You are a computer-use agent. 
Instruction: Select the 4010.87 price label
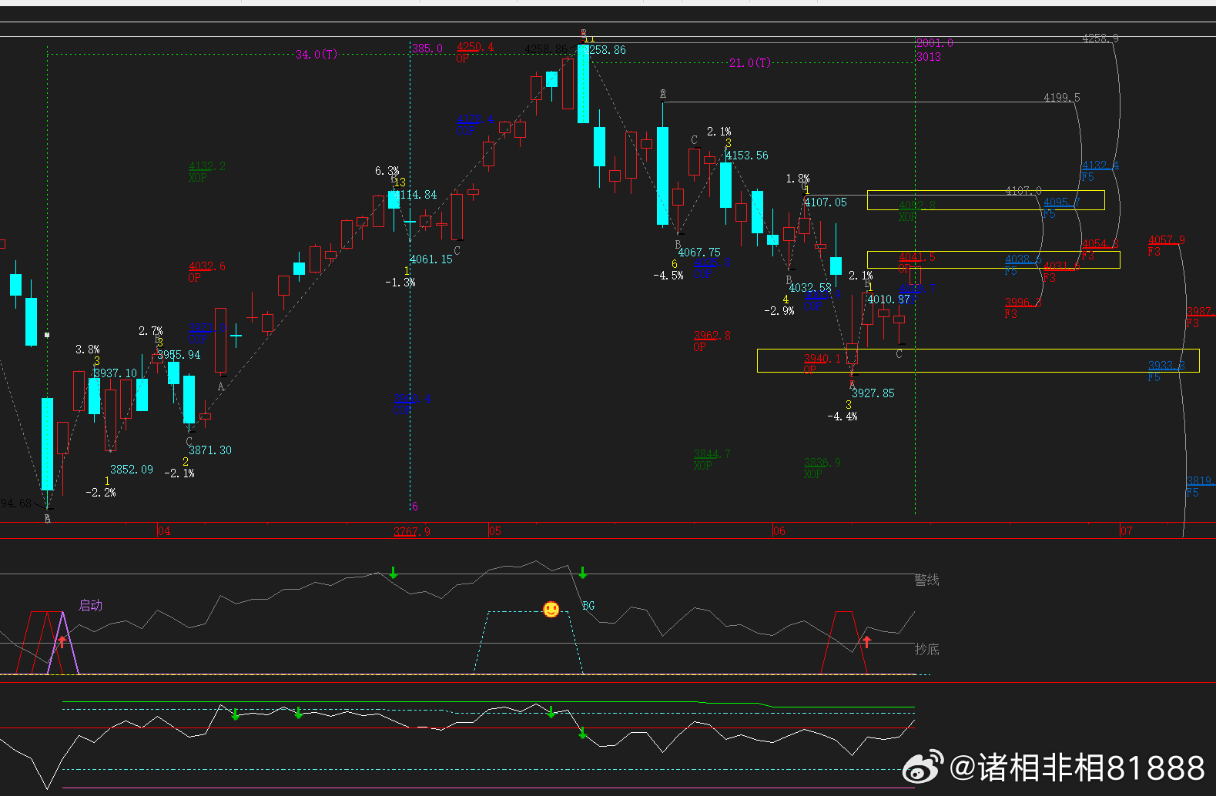click(x=889, y=299)
